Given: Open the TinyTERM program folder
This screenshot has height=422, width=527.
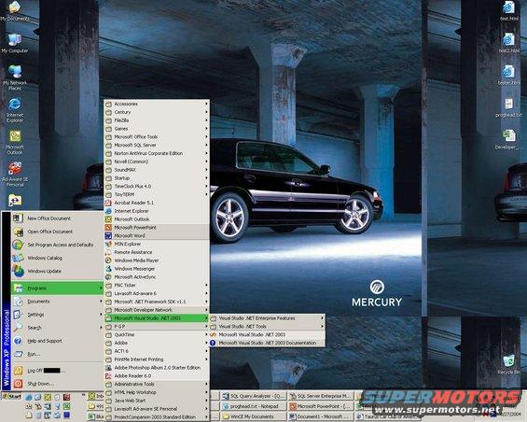Looking at the screenshot, I should 157,194.
